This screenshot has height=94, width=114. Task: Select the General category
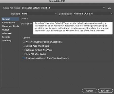[10, 19]
